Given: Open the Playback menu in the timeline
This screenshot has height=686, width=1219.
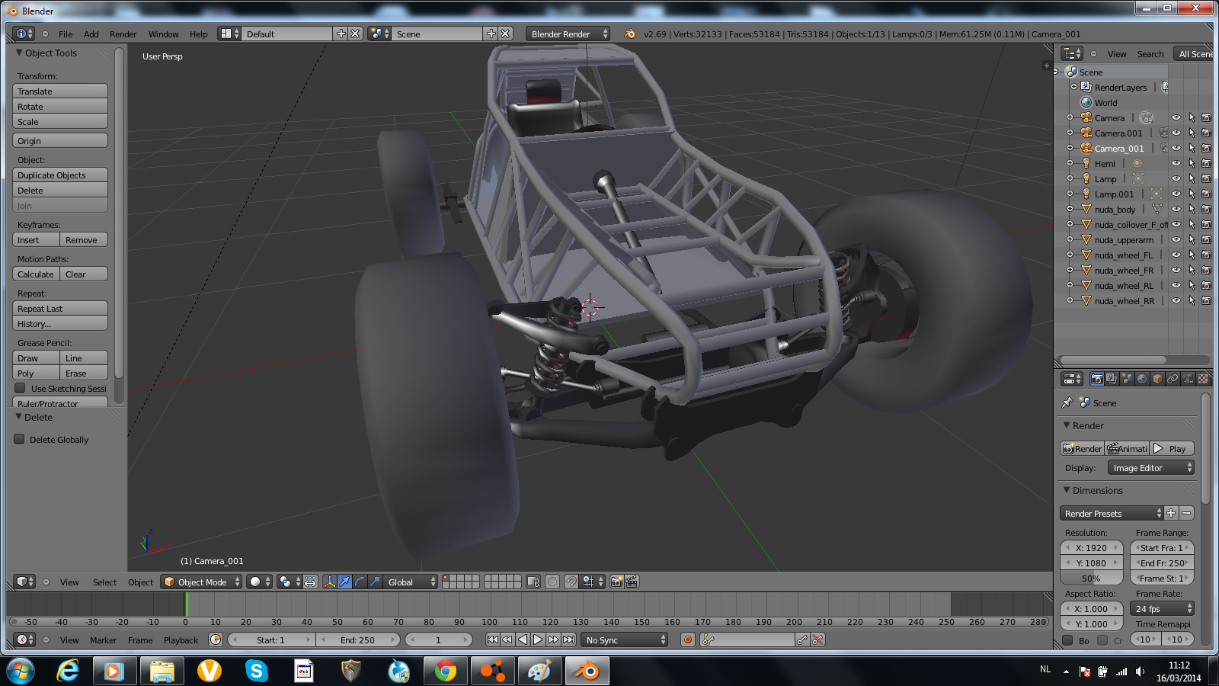Looking at the screenshot, I should [x=181, y=640].
